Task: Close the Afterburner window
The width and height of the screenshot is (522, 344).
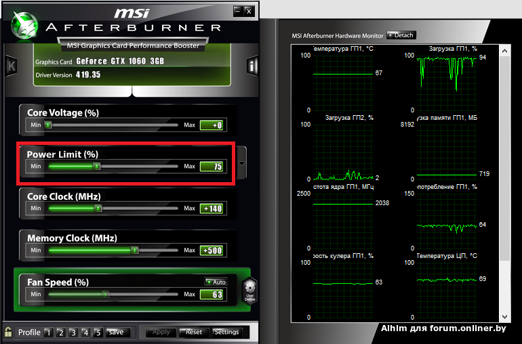Action: (x=249, y=12)
